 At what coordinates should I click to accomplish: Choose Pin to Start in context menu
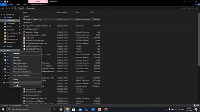(x=25, y=60)
